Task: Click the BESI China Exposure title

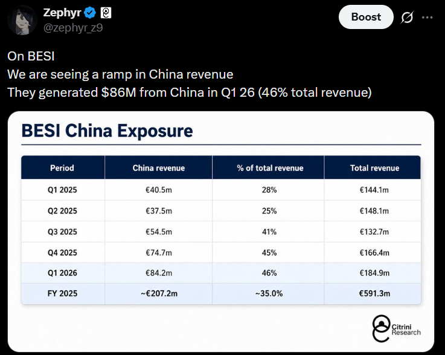Action: pyautogui.click(x=107, y=131)
